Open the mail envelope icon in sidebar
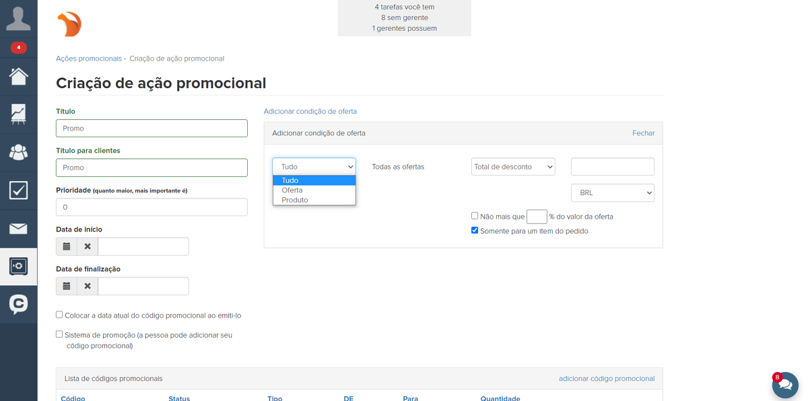The height and width of the screenshot is (401, 808). tap(18, 229)
